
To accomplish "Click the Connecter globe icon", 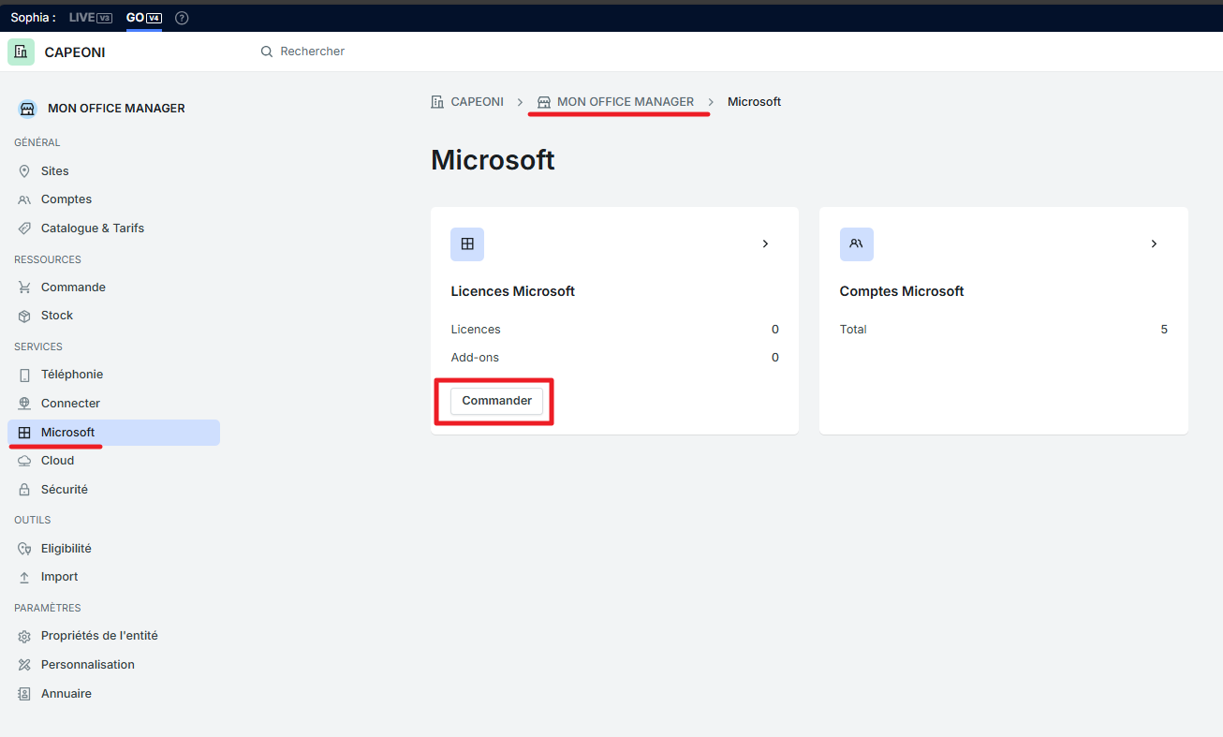I will [24, 404].
